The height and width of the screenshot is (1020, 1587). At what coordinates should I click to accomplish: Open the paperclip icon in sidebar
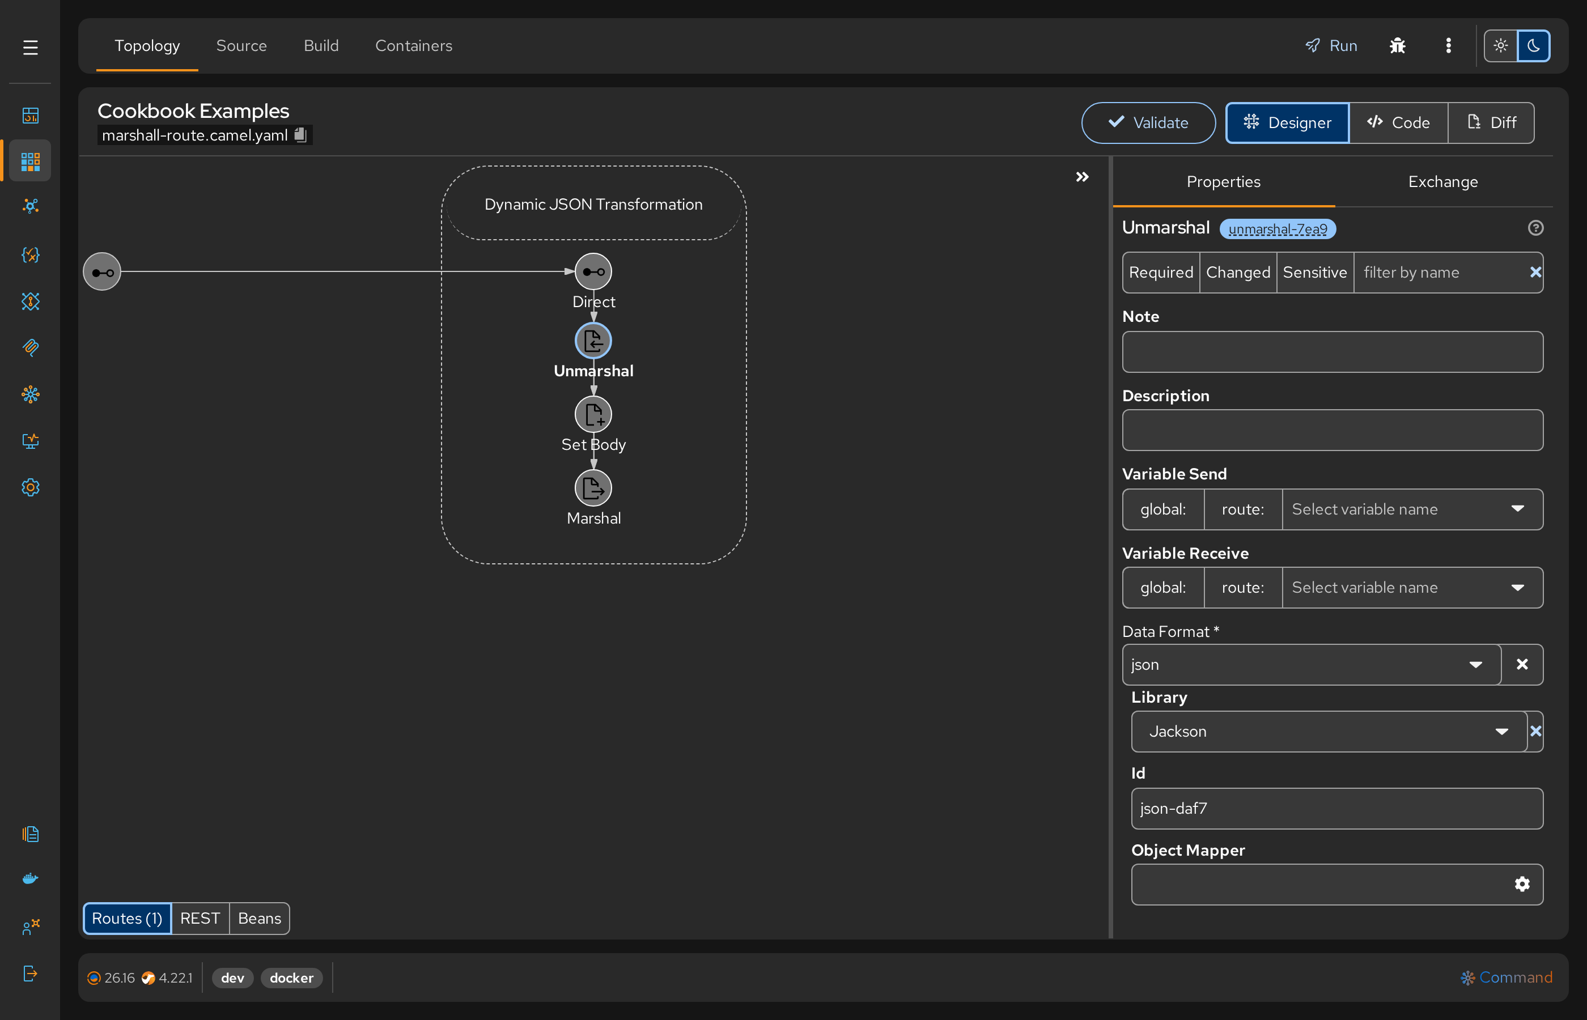pyautogui.click(x=31, y=347)
